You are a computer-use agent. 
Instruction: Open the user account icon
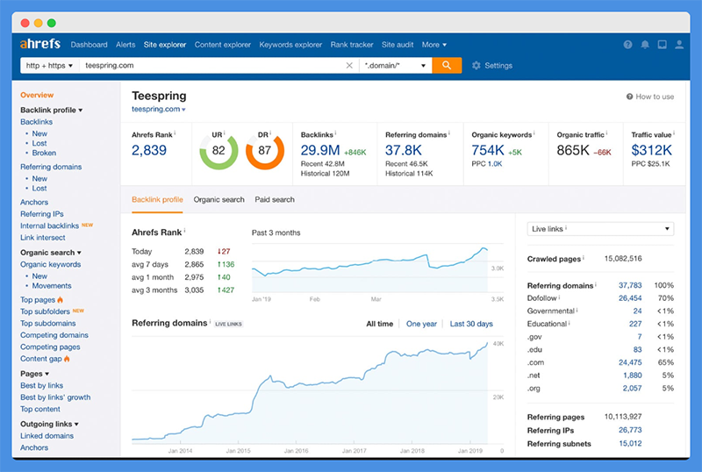(x=679, y=45)
